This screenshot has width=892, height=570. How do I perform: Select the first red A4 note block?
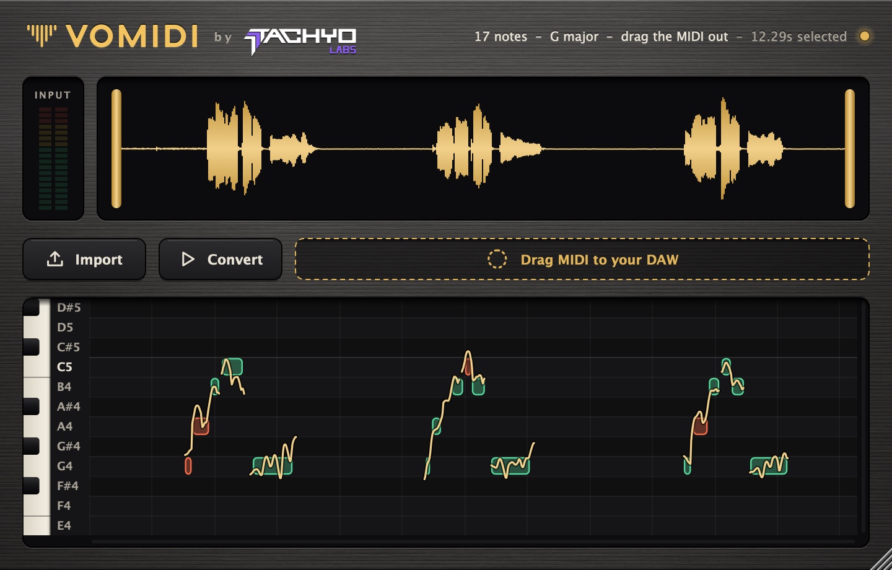click(x=200, y=426)
